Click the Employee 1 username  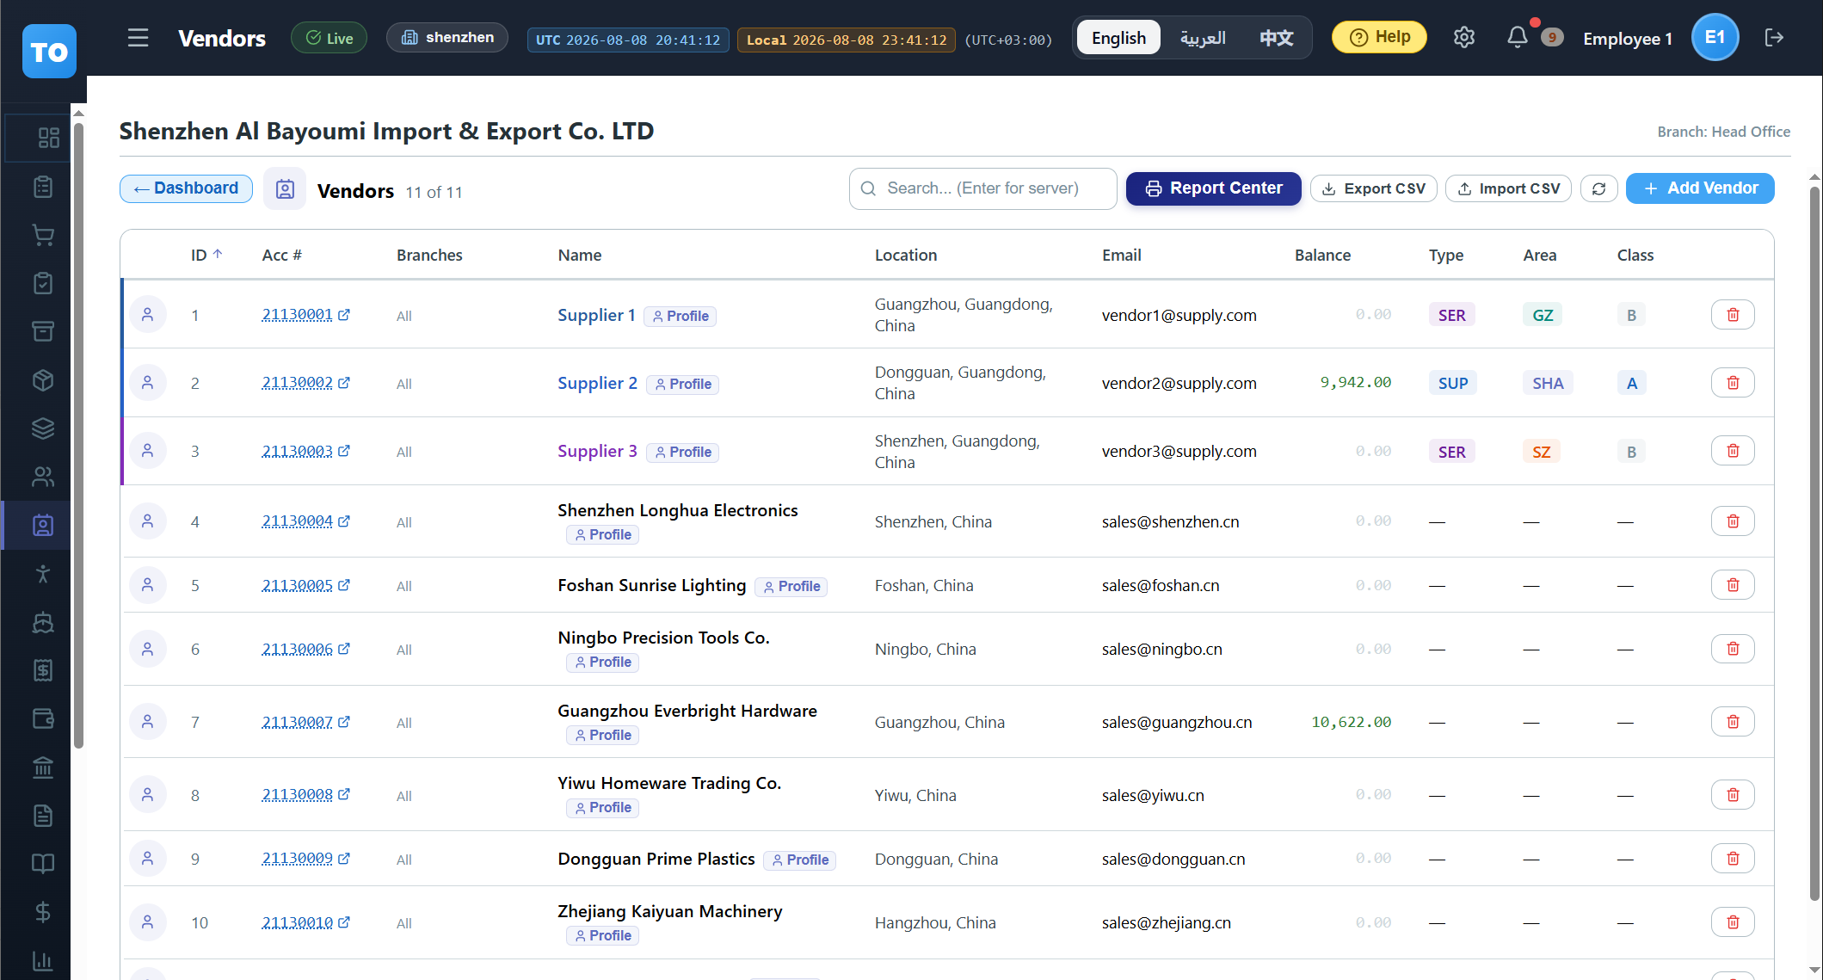point(1627,39)
